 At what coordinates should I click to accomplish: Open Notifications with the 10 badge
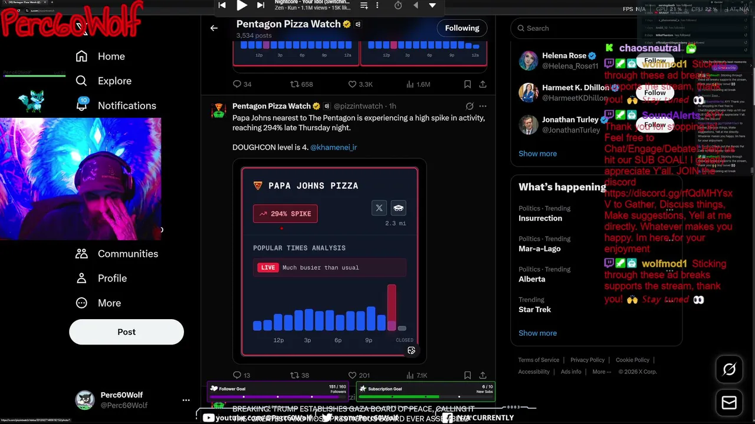coord(116,105)
